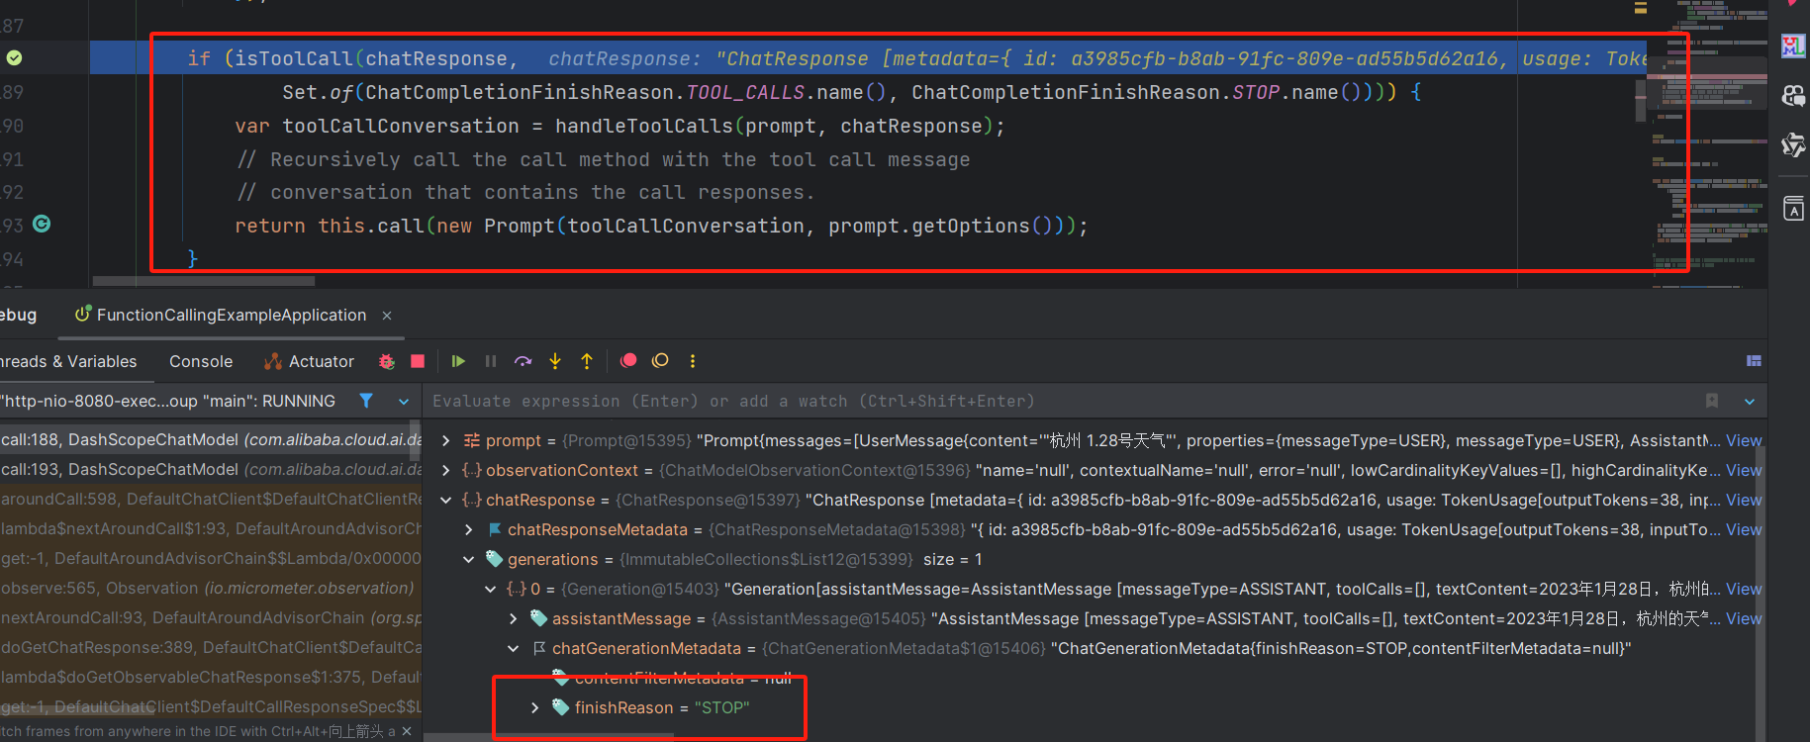Switch to the Console tab

pyautogui.click(x=201, y=362)
